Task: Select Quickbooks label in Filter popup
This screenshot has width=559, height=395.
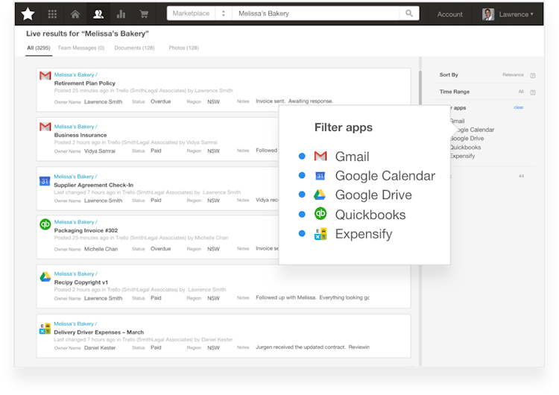Action: click(370, 215)
